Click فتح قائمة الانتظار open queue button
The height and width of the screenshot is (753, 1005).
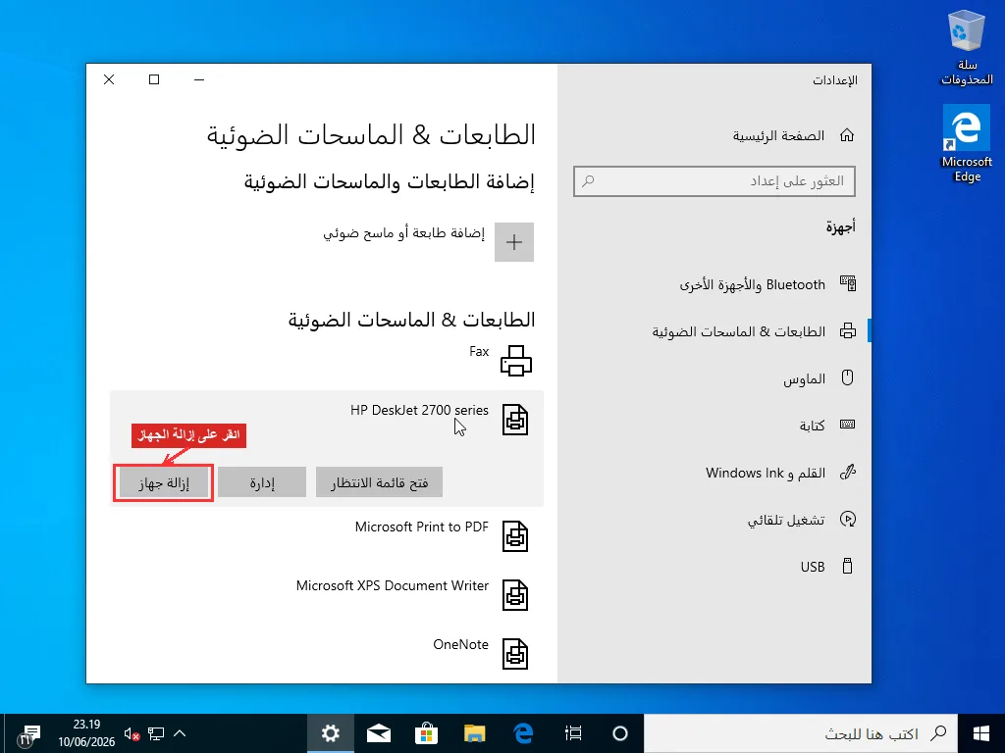click(380, 482)
